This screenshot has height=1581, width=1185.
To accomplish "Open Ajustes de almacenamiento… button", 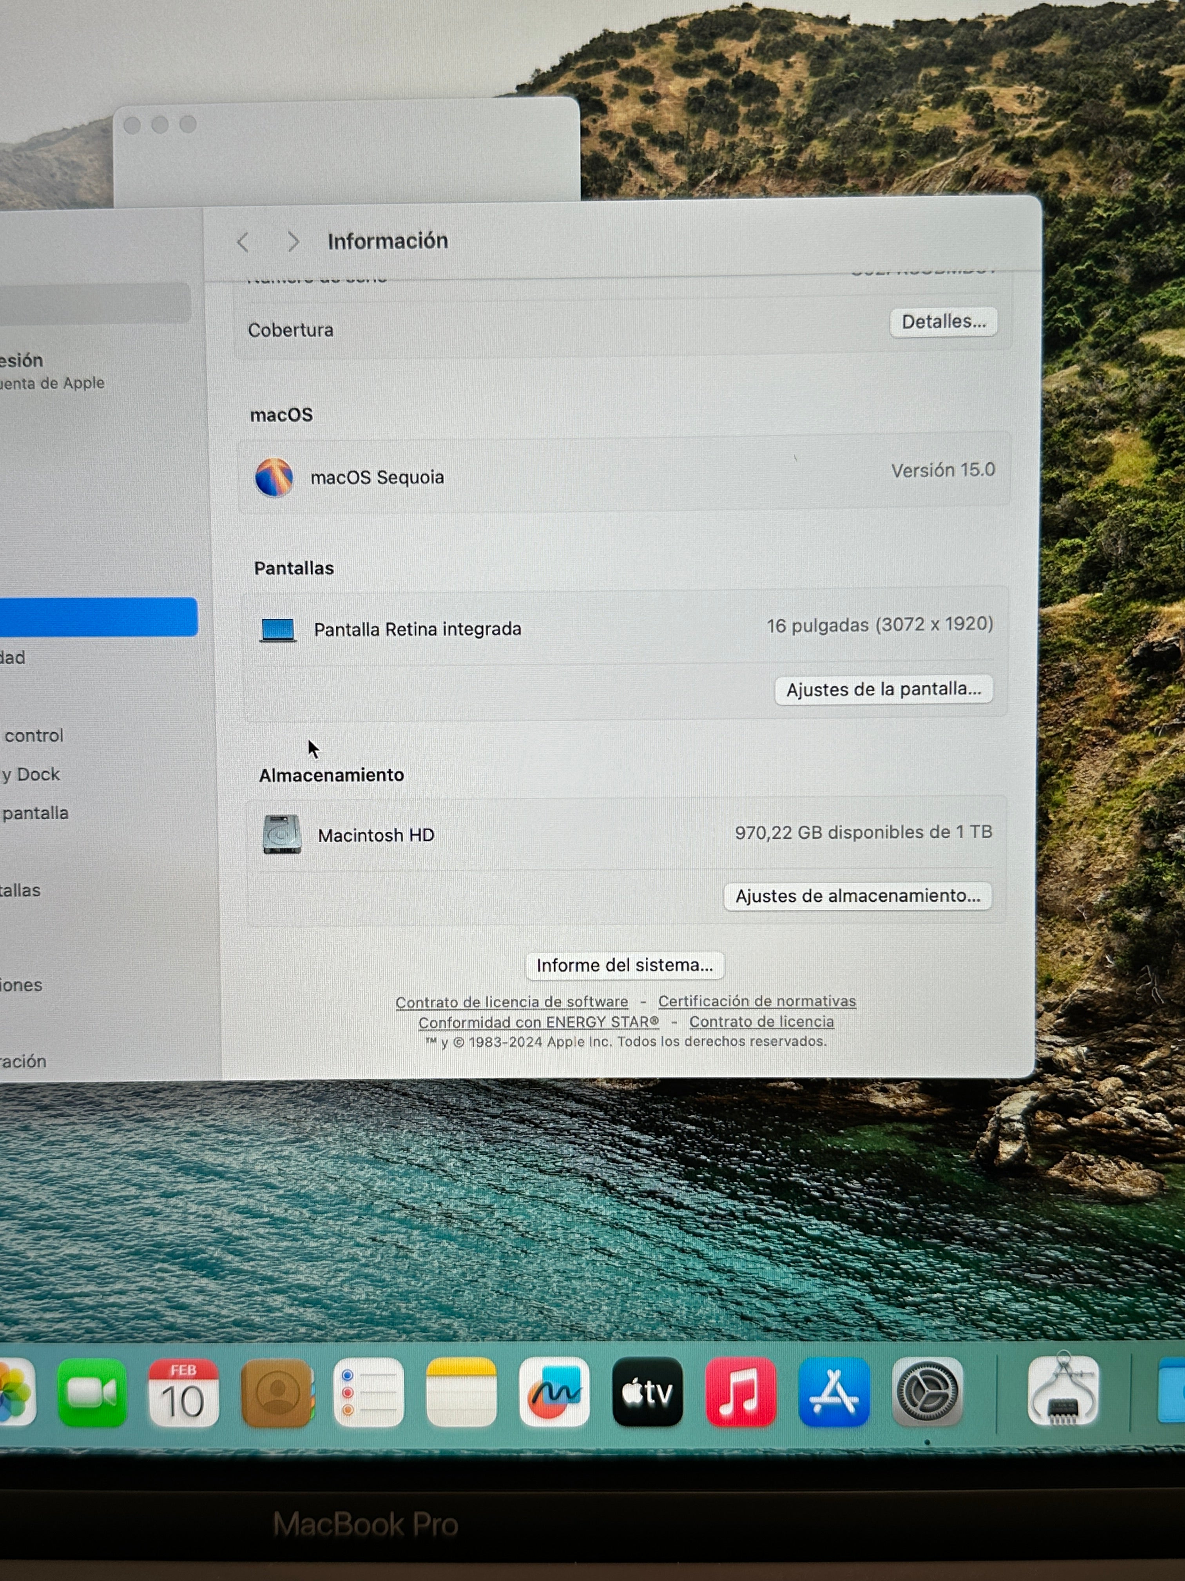I will (858, 896).
